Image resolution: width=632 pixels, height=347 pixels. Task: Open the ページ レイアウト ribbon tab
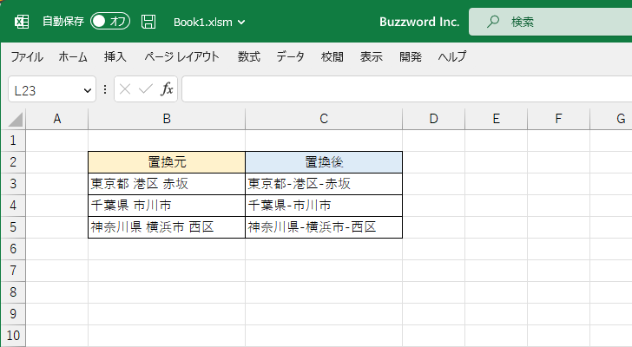click(x=181, y=56)
